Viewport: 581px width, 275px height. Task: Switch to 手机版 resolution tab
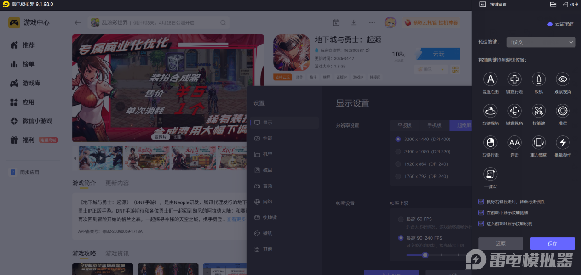(x=435, y=125)
